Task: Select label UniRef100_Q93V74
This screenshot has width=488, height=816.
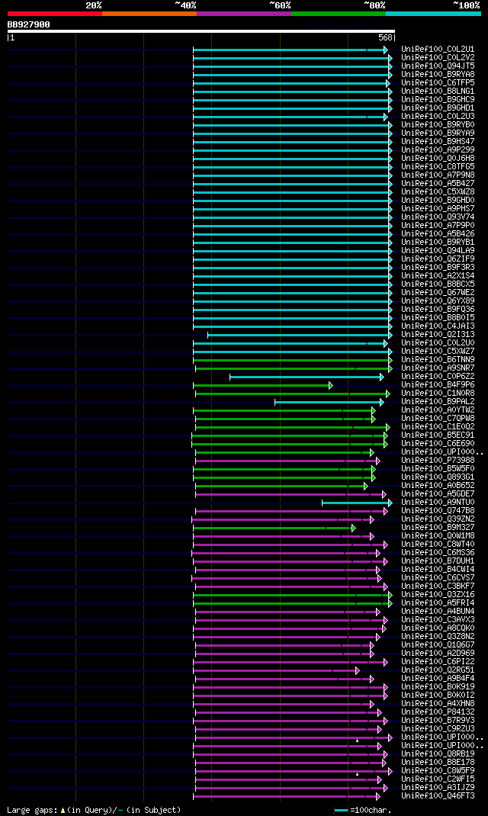Action: [438, 217]
